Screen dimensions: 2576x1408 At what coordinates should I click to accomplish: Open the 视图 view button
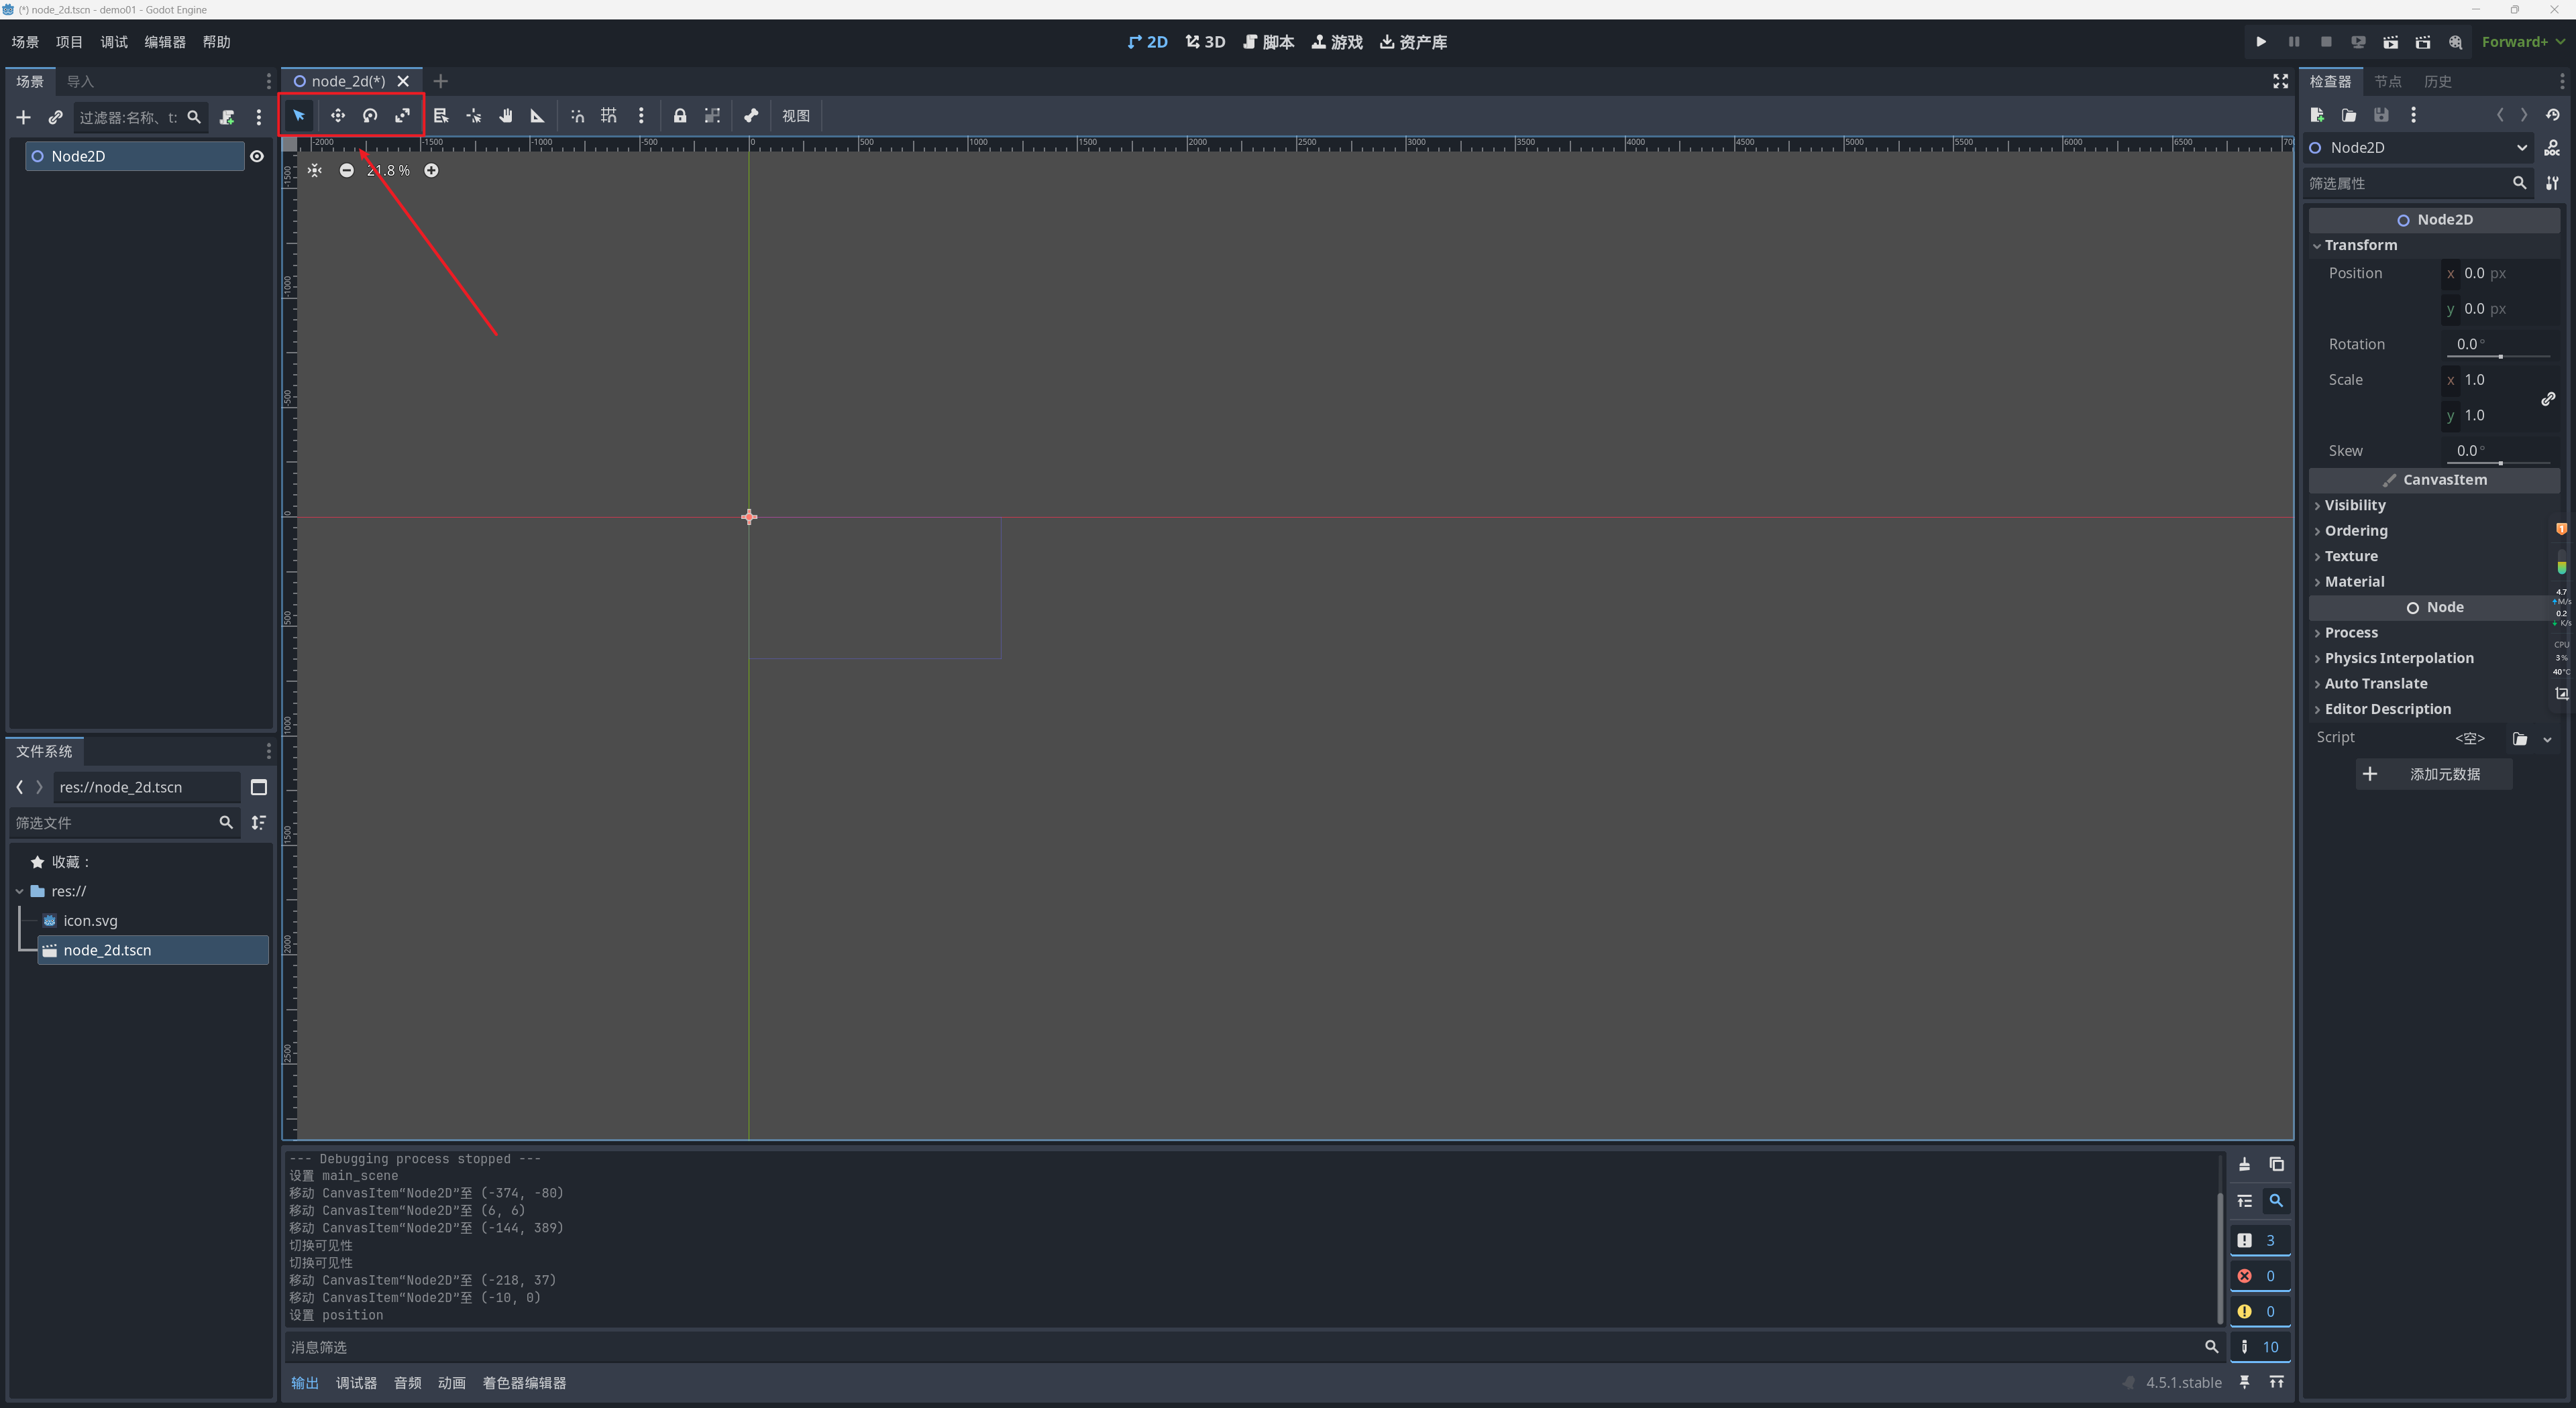pyautogui.click(x=795, y=116)
